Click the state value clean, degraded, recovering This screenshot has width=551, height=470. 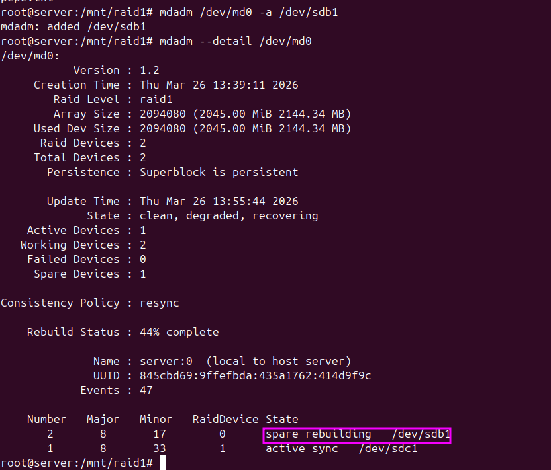228,215
